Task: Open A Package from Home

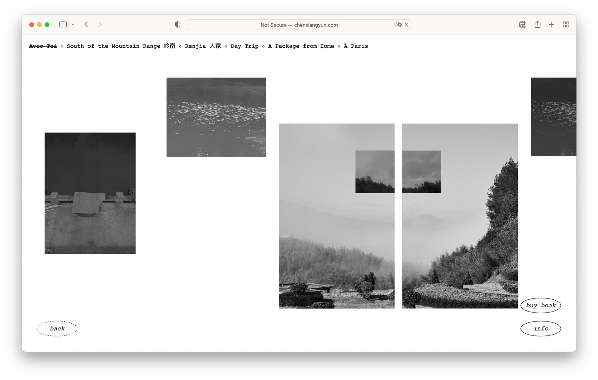Action: 301,46
